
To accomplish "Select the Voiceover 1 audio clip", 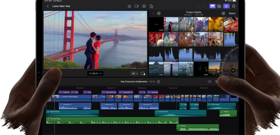I will point(75,106).
